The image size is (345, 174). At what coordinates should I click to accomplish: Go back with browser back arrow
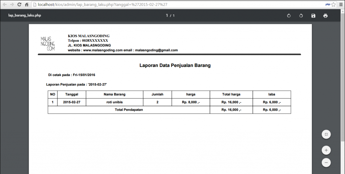point(5,4)
